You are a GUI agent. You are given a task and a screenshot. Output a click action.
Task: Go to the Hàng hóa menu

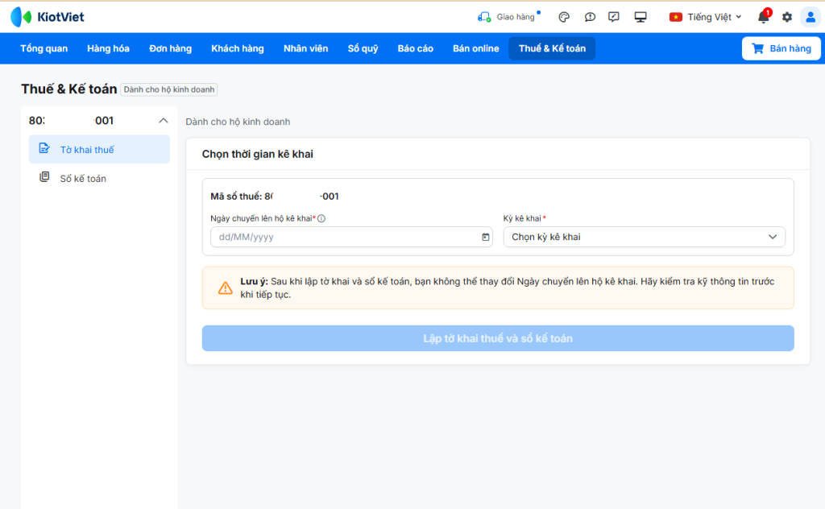click(x=108, y=48)
